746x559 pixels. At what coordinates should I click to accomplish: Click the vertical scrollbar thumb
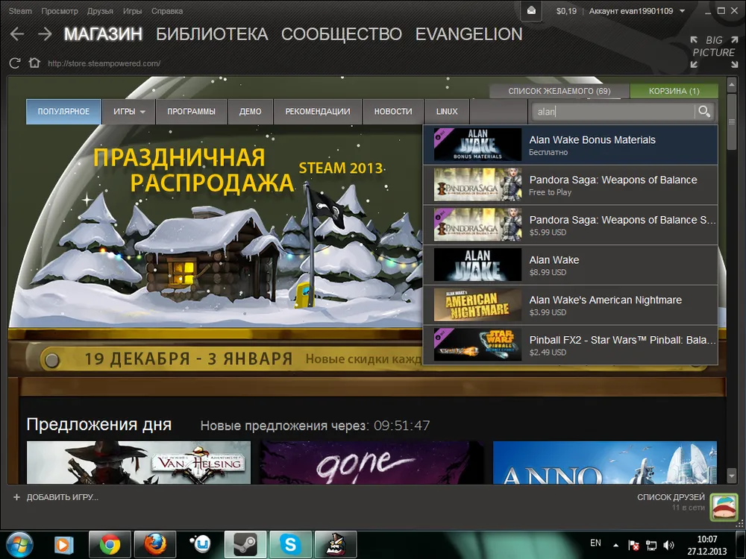pyautogui.click(x=732, y=121)
